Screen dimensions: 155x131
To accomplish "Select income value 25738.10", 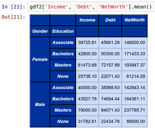I will pyautogui.click(x=87, y=76).
